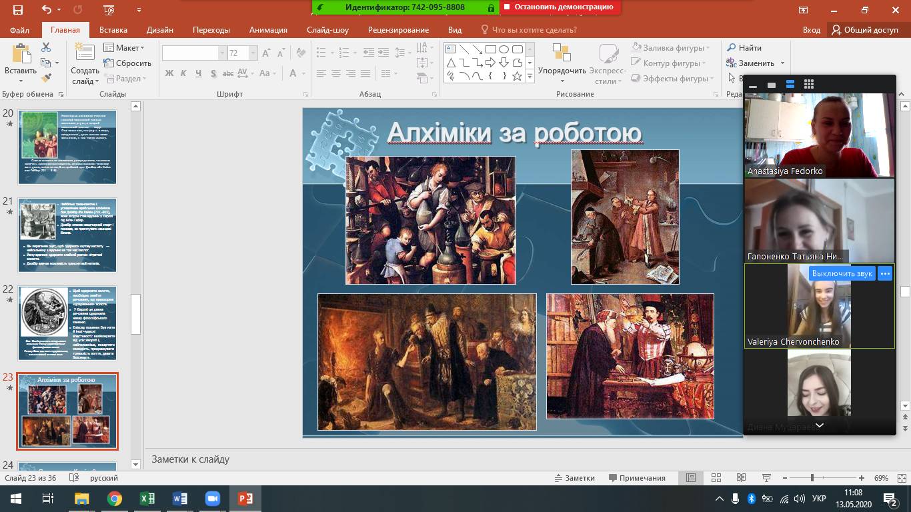
Task: Select the star shape in shapes gallery
Action: (517, 76)
